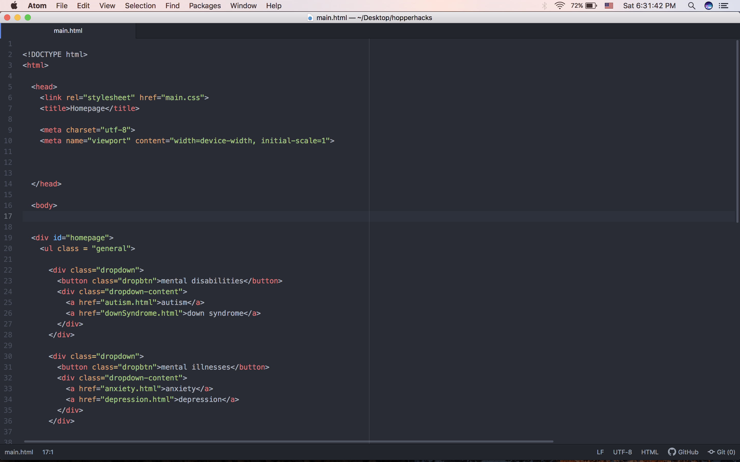Viewport: 740px width, 462px height.
Task: Open the Apple menu logo
Action: pos(14,6)
